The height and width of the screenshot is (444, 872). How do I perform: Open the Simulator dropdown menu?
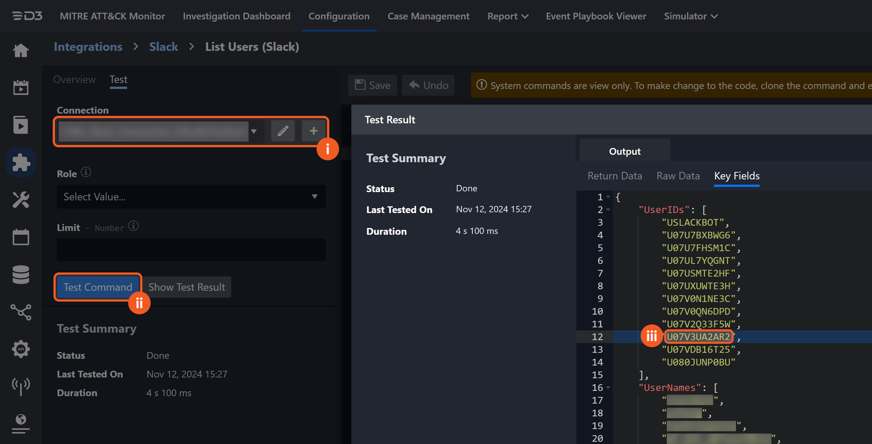[691, 16]
